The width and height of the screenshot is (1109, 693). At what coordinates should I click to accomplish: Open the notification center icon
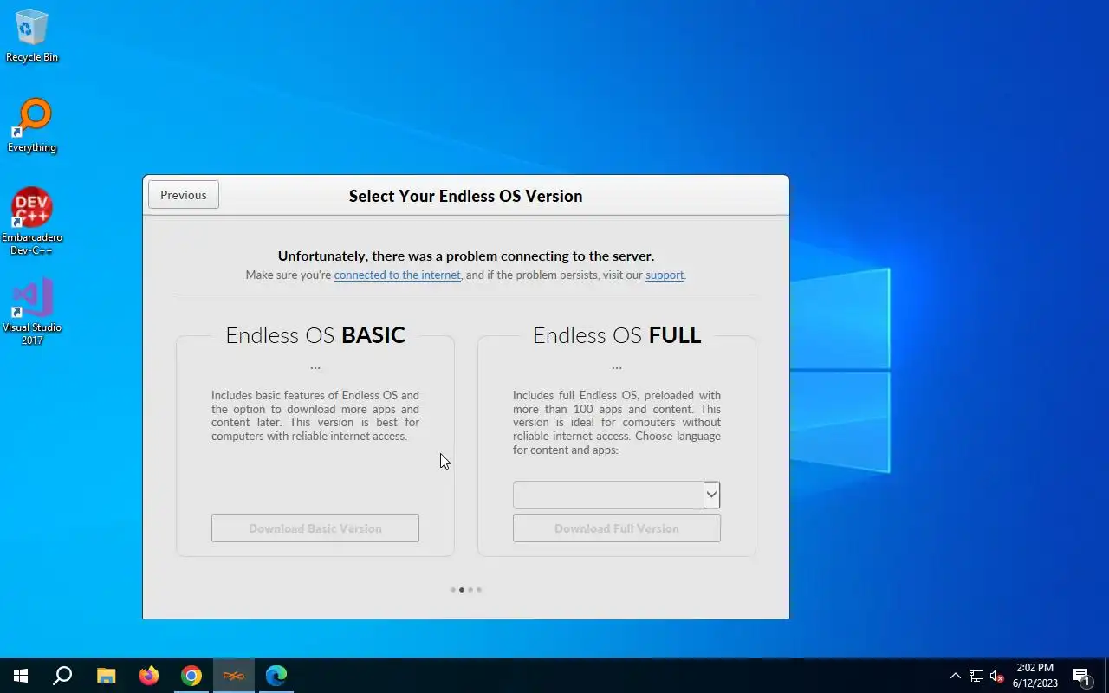click(1082, 676)
